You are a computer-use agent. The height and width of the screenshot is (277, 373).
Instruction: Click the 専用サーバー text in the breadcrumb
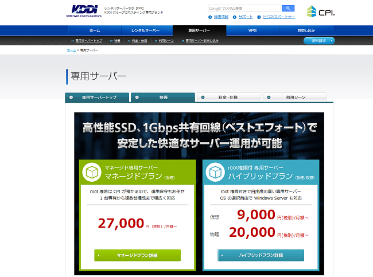(x=89, y=50)
